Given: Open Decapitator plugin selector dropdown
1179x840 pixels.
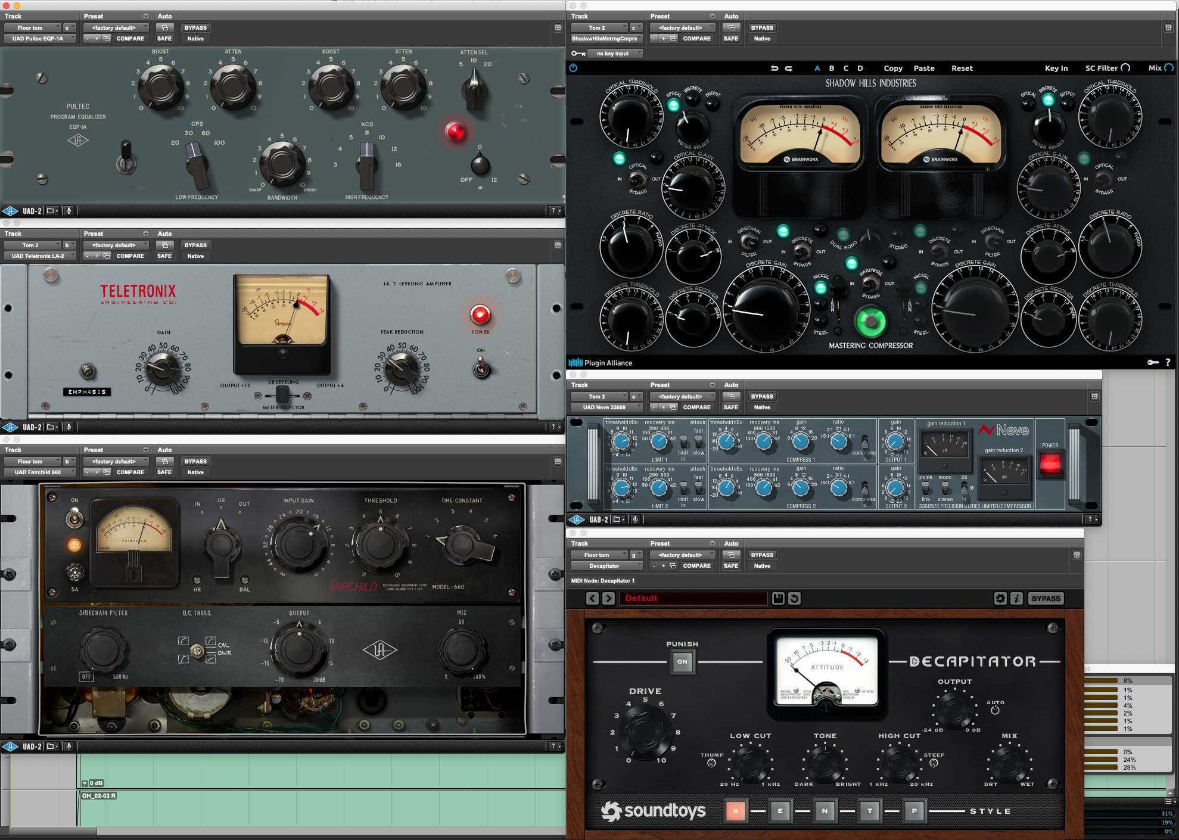Looking at the screenshot, I should [607, 565].
